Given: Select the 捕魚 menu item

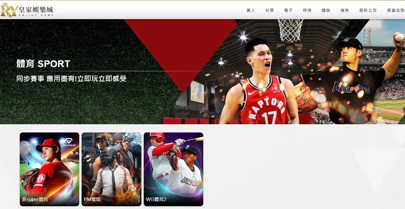Looking at the screenshot, I should 345,10.
